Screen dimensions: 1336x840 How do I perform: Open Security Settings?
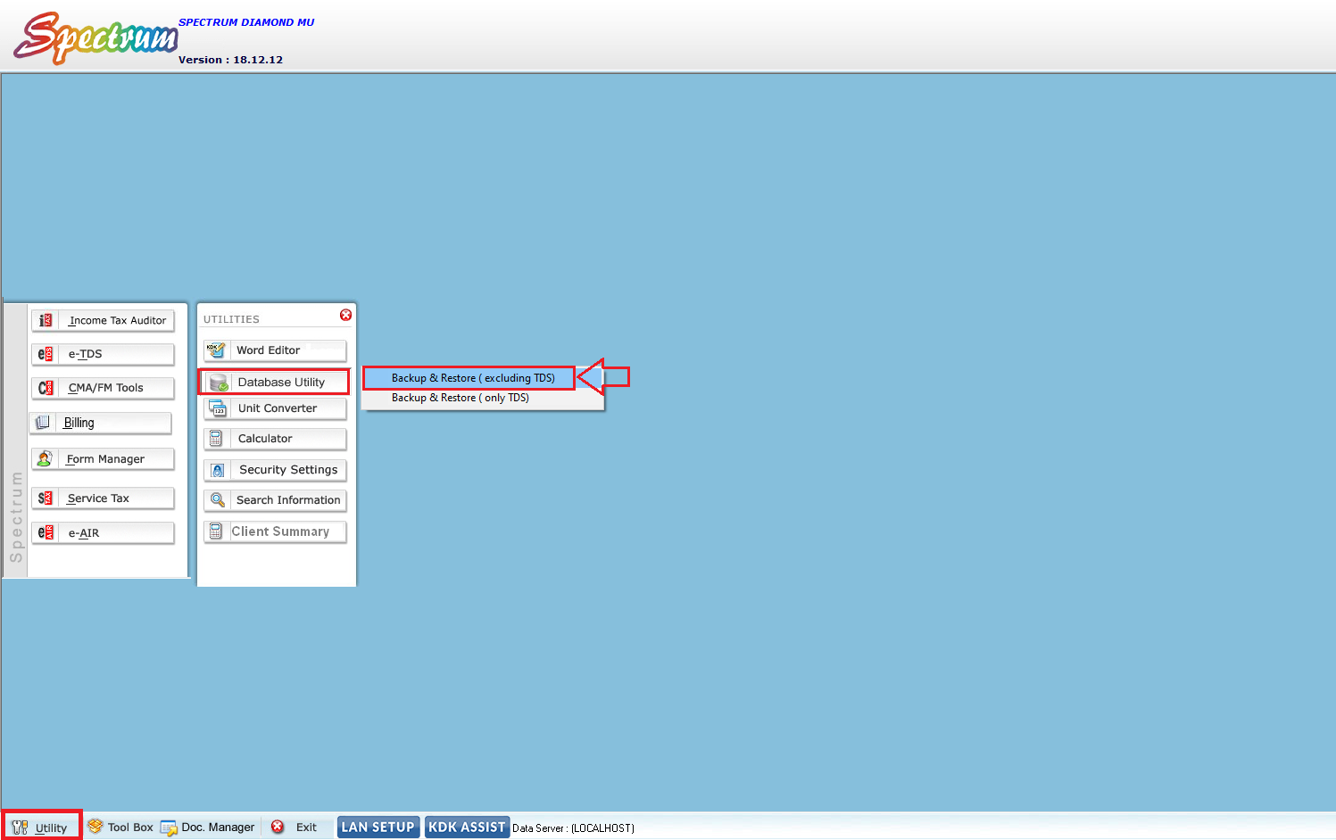click(275, 470)
